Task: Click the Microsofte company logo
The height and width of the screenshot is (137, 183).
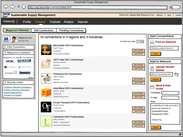Action: pos(46,50)
